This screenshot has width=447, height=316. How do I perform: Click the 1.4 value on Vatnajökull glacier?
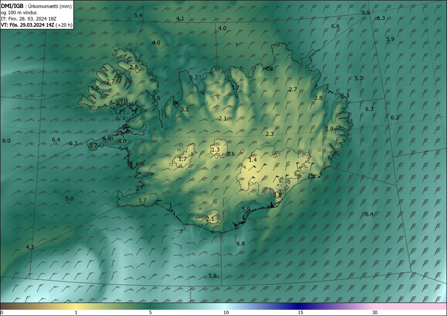[x=253, y=160]
